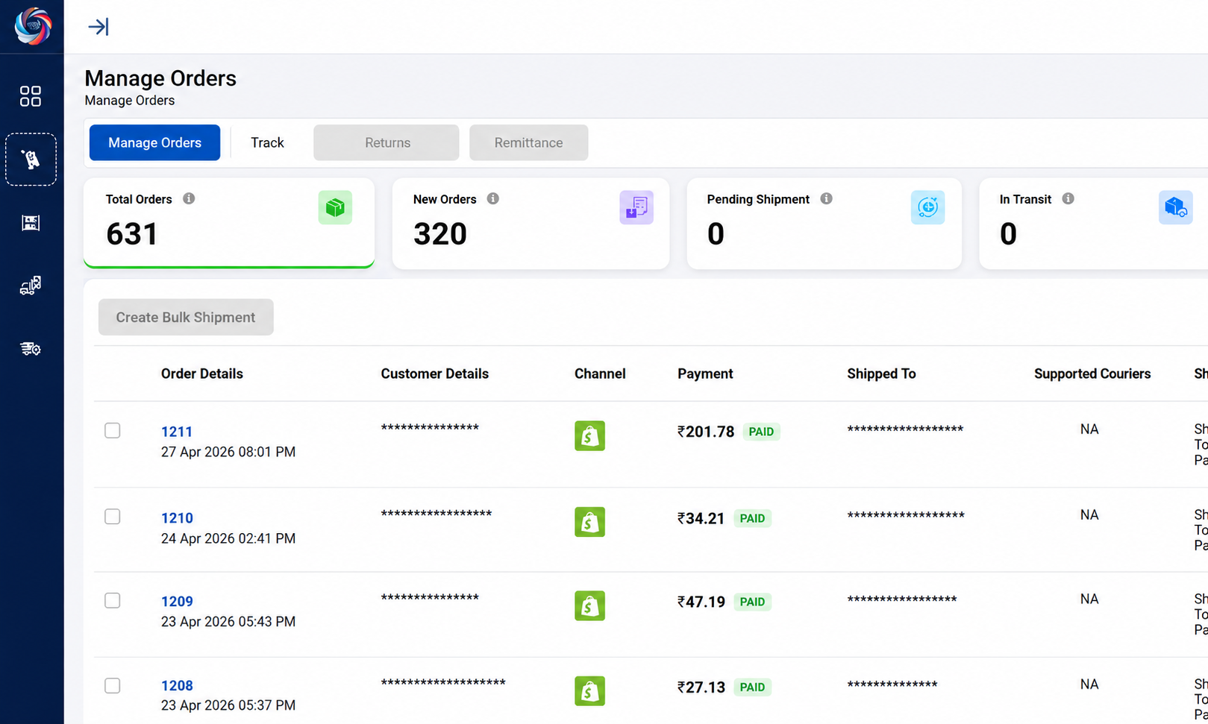The width and height of the screenshot is (1208, 724).
Task: Click the Total Orders info icon
Action: click(x=189, y=198)
